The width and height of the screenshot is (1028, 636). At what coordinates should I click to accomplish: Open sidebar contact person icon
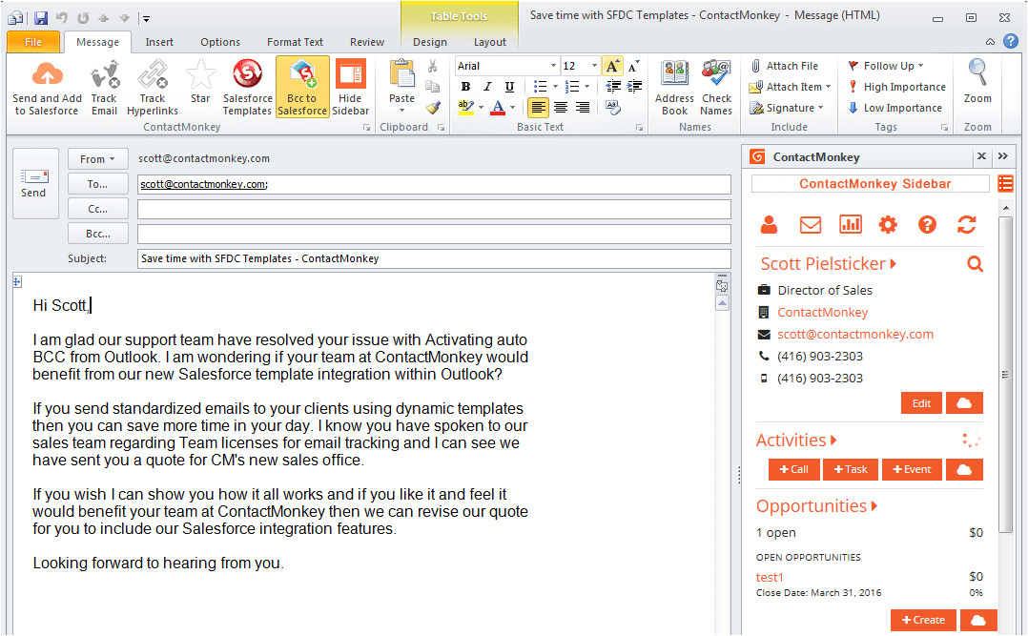coord(769,225)
